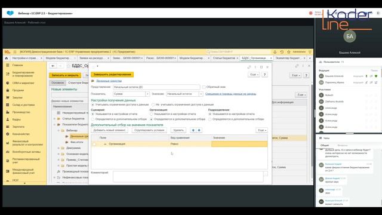The height and width of the screenshot is (215, 382).
Task: Open the Зарплата section
Action: click(19, 127)
